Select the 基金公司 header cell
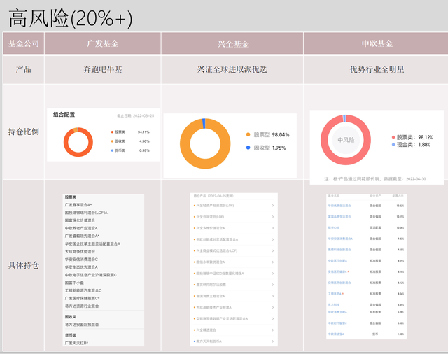The image size is (448, 354). coord(23,43)
